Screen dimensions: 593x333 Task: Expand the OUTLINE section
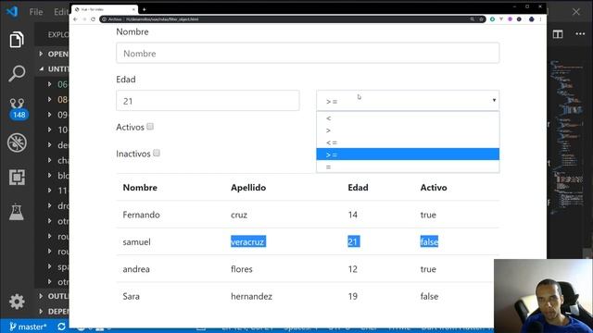[x=53, y=296]
